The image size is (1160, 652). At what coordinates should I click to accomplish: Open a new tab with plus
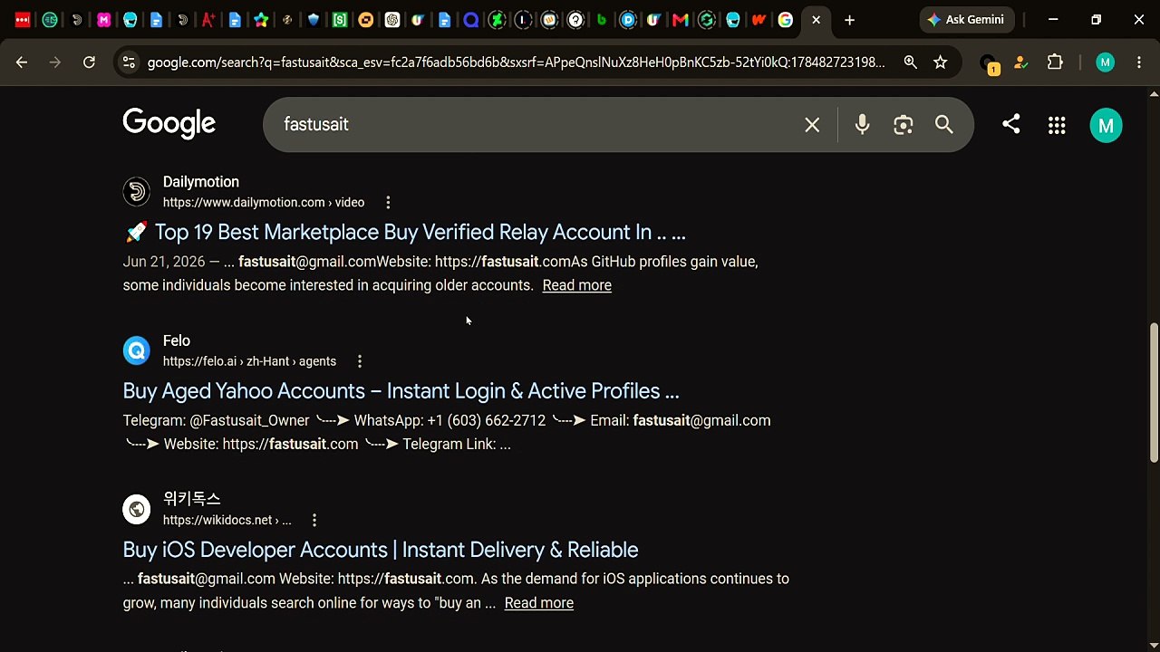pos(849,20)
